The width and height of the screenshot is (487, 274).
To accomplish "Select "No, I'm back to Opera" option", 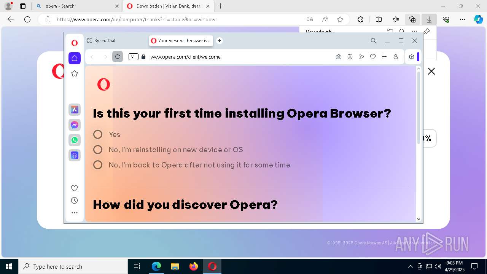I will pos(98,165).
